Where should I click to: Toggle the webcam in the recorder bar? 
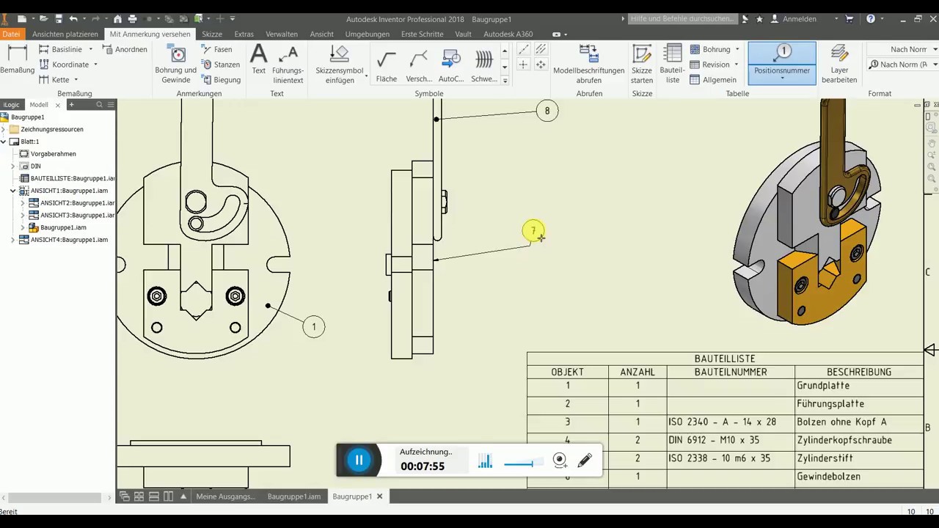tap(560, 461)
